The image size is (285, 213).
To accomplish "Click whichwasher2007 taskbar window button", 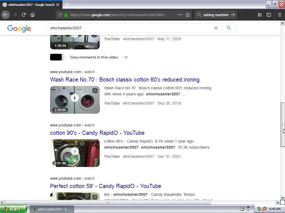I will (x=52, y=209).
